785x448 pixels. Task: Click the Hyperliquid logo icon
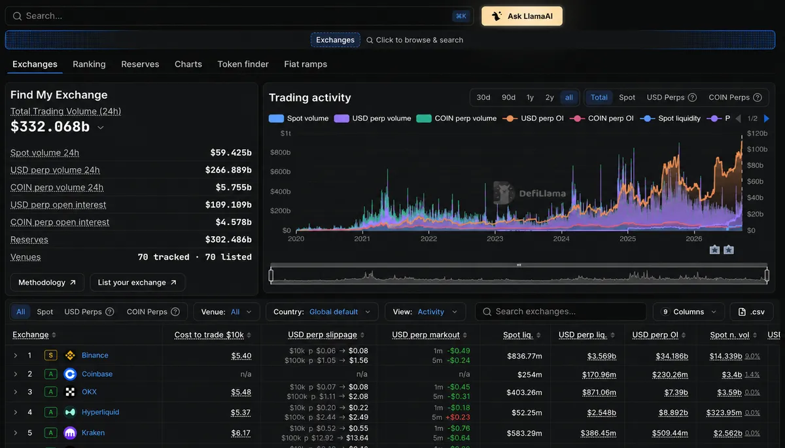[70, 412]
